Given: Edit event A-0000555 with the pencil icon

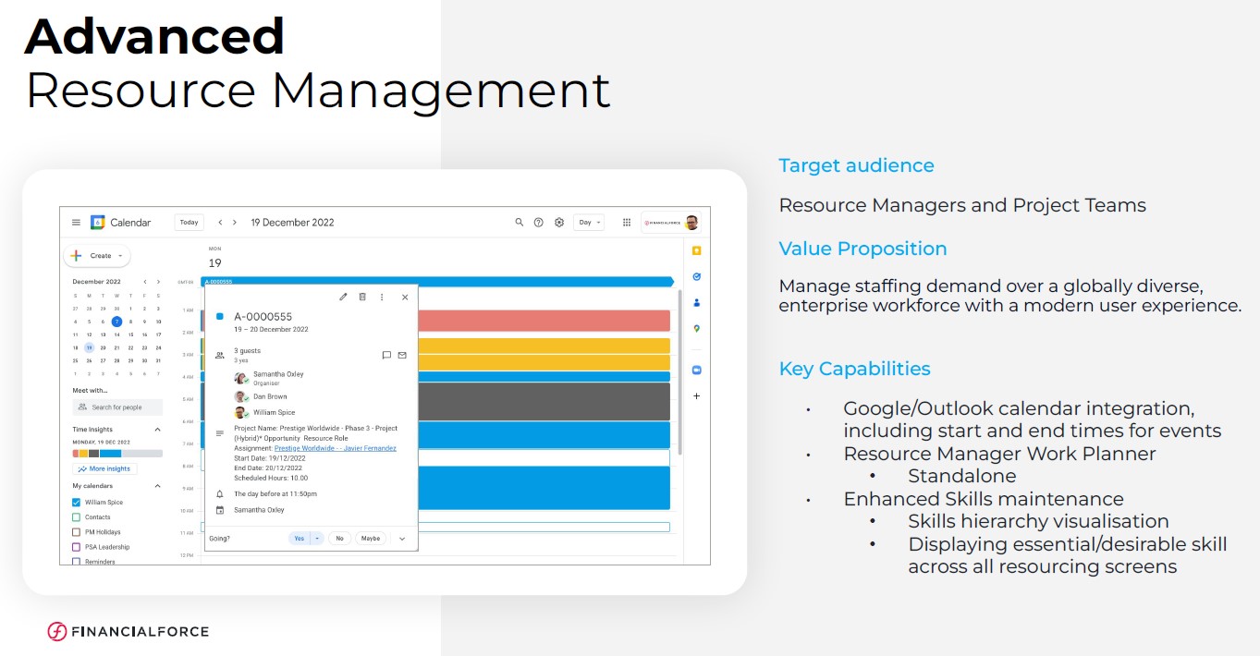Looking at the screenshot, I should click(343, 297).
